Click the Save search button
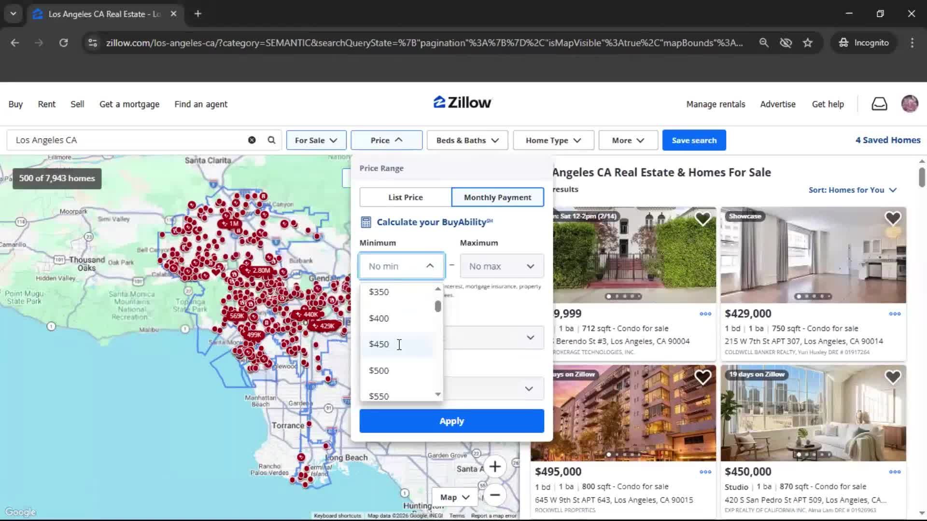The height and width of the screenshot is (521, 927). (x=694, y=140)
